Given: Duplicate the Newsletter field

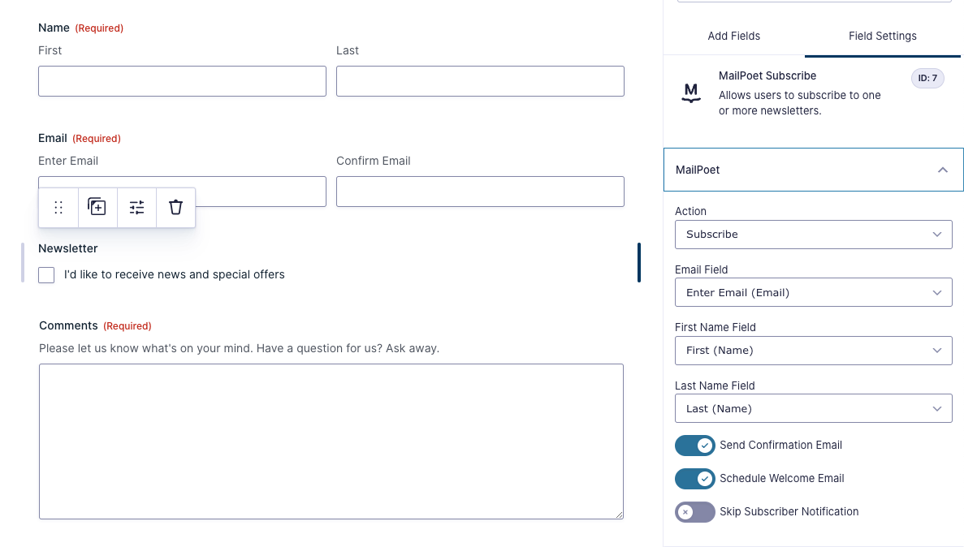Looking at the screenshot, I should click(x=97, y=208).
